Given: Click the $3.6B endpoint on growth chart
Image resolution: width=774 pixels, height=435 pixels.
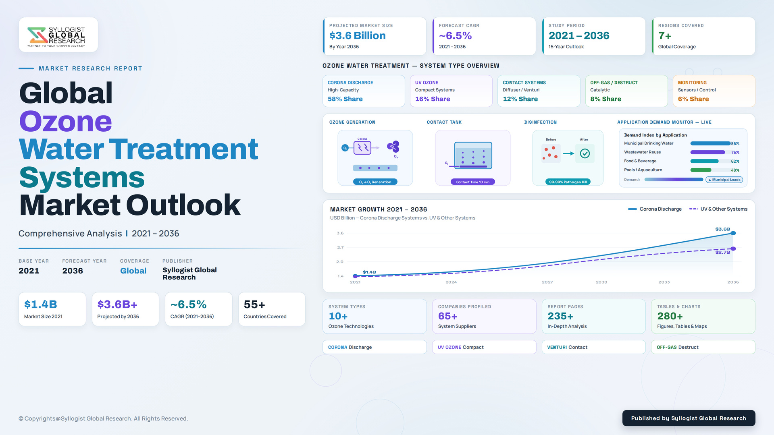Looking at the screenshot, I should point(733,233).
